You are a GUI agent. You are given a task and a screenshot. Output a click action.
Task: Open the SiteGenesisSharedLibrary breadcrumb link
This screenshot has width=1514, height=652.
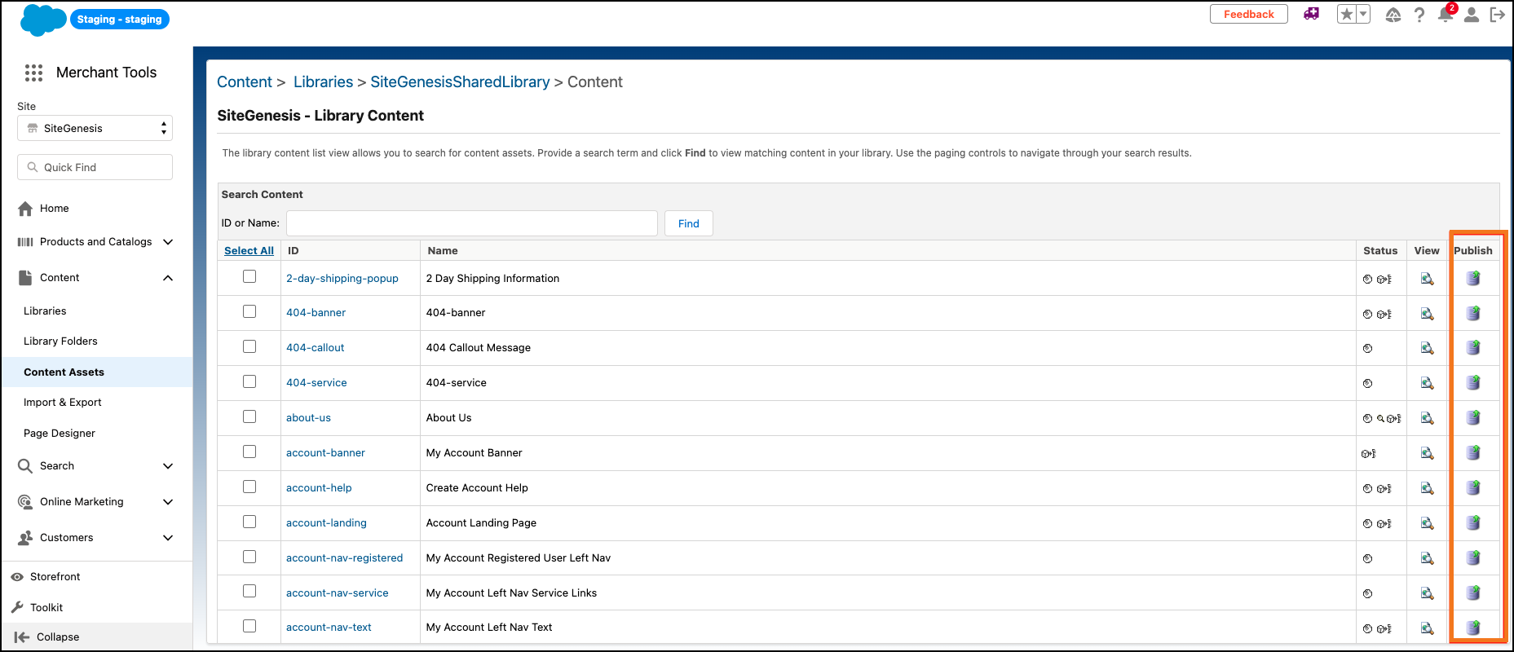coord(460,82)
